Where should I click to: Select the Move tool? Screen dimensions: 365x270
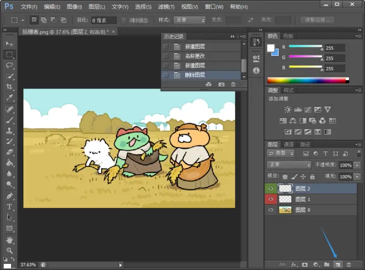pos(9,44)
